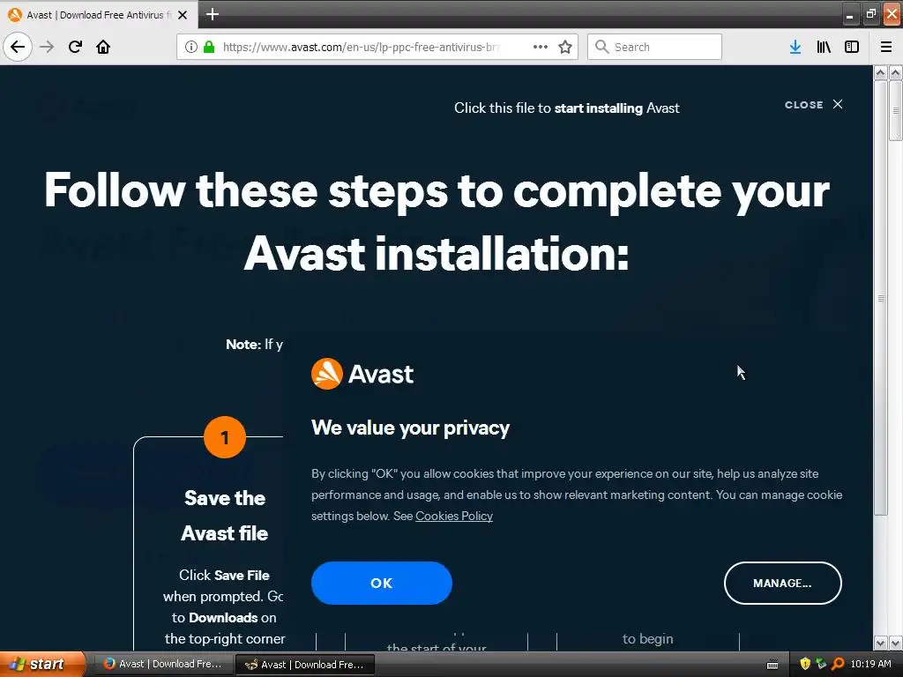Click in the browser Search field
Image resolution: width=903 pixels, height=677 pixels.
pos(654,47)
